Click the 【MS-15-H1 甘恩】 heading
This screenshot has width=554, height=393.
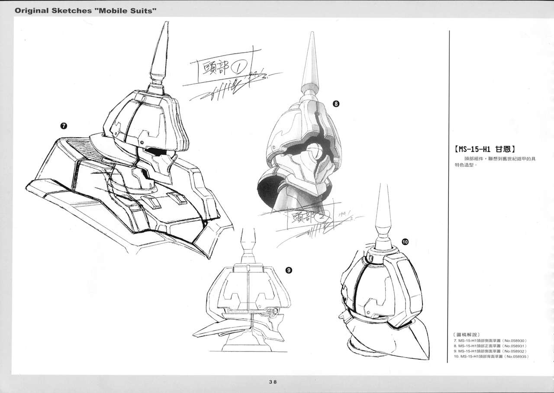(484, 150)
